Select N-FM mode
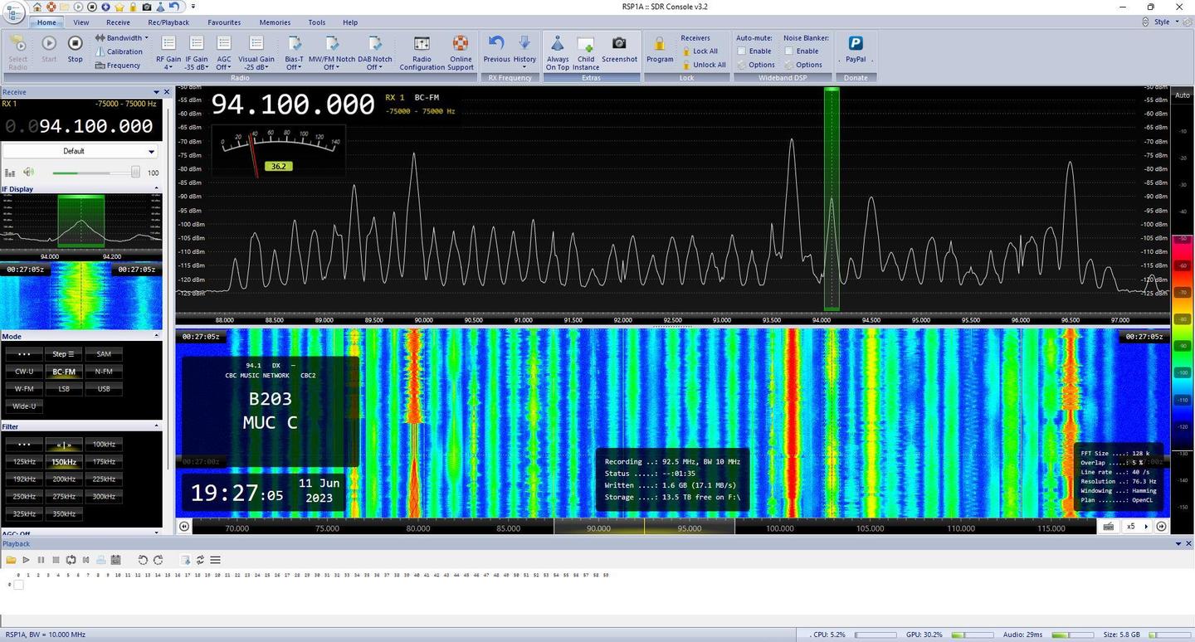Viewport: 1195px width, 642px height. pos(104,372)
